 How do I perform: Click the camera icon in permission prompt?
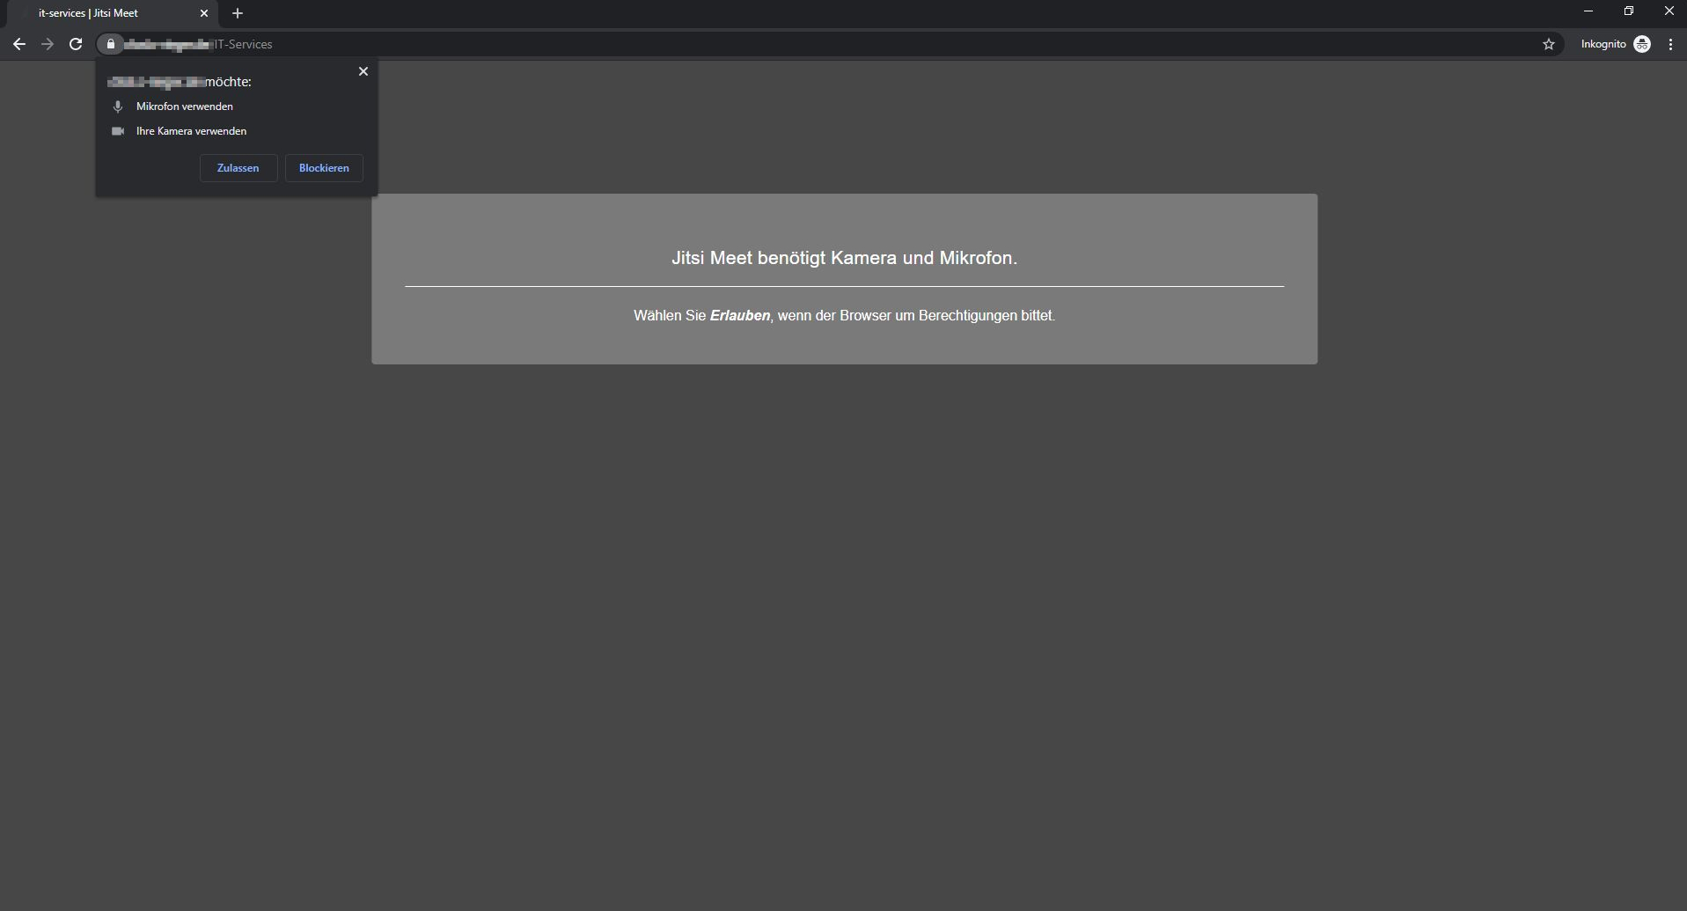point(118,131)
